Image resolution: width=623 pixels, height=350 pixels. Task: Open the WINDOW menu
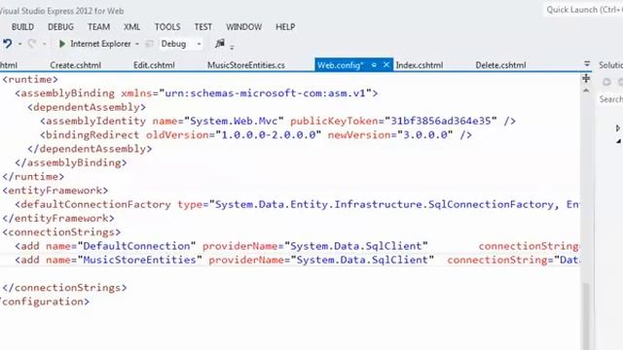click(244, 27)
